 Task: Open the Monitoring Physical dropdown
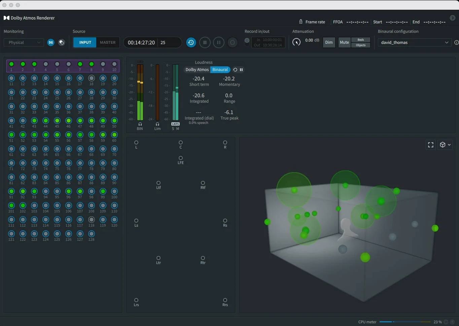[24, 42]
